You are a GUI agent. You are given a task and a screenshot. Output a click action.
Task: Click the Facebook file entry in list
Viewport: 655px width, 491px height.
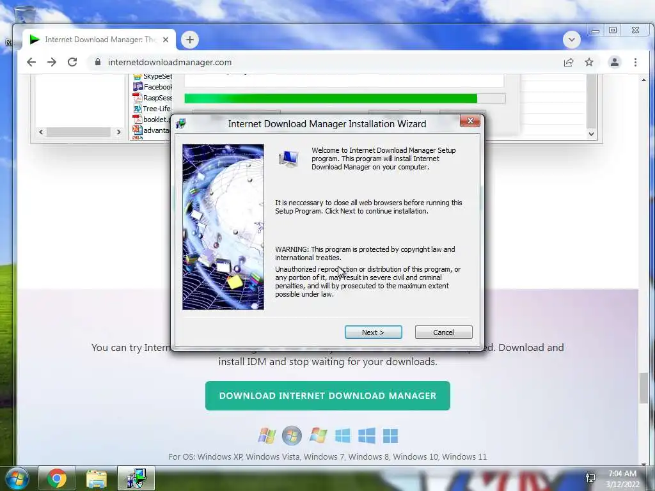tap(152, 87)
